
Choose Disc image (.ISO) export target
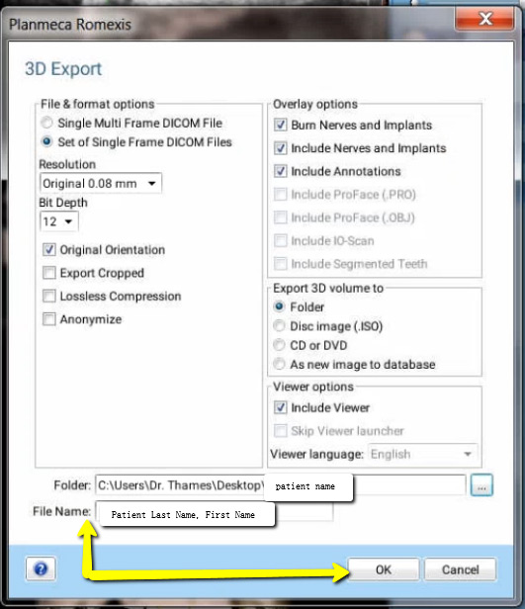(279, 326)
